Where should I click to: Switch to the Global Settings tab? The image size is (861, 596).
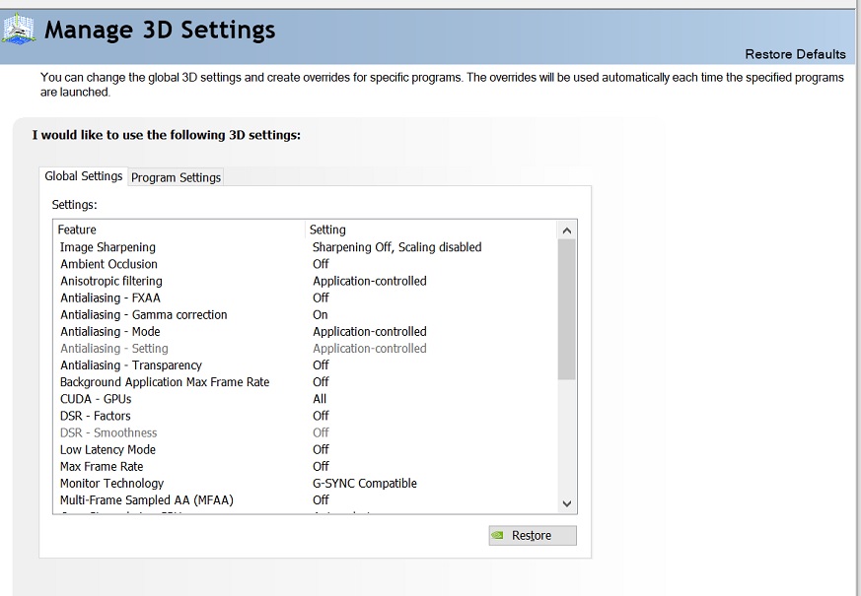[x=84, y=176]
